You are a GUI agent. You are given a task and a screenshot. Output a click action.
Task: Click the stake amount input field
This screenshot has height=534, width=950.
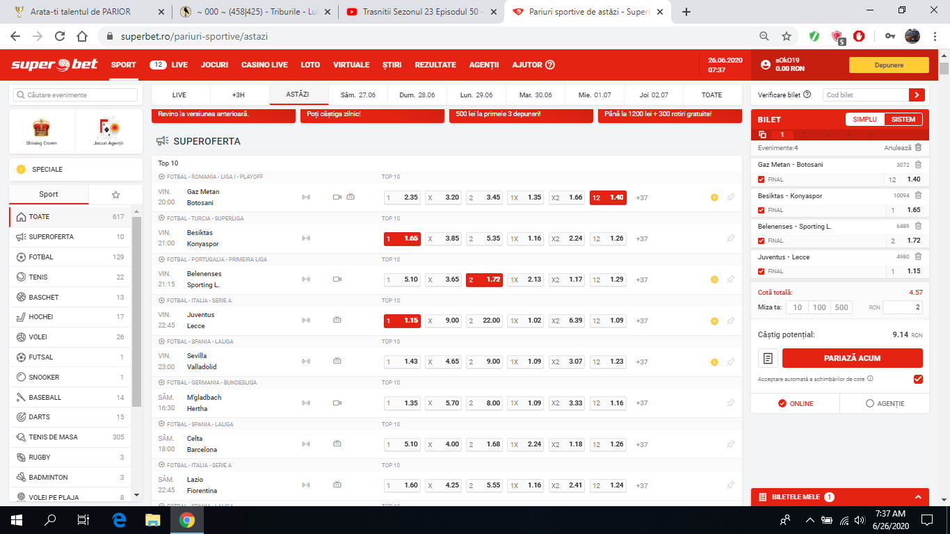click(x=903, y=307)
